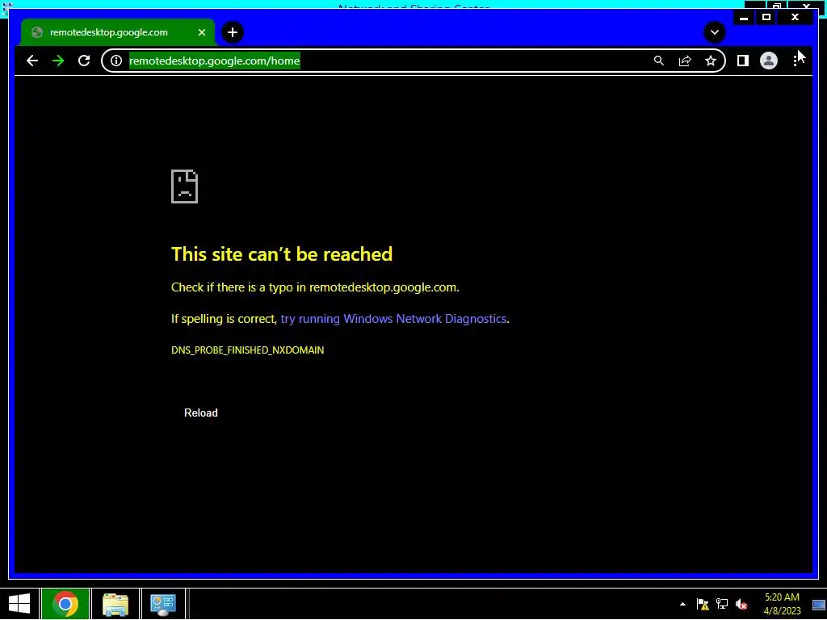The width and height of the screenshot is (827, 620).
Task: Open Windows Network Diagnostics link
Action: (393, 318)
